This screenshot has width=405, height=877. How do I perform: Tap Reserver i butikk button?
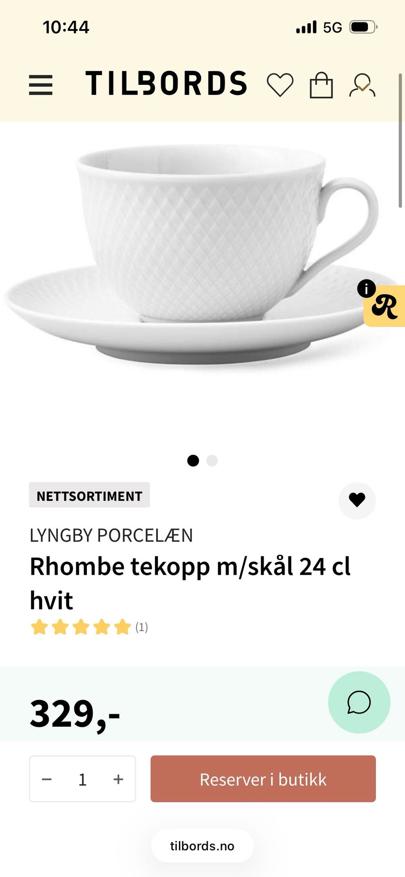[263, 779]
